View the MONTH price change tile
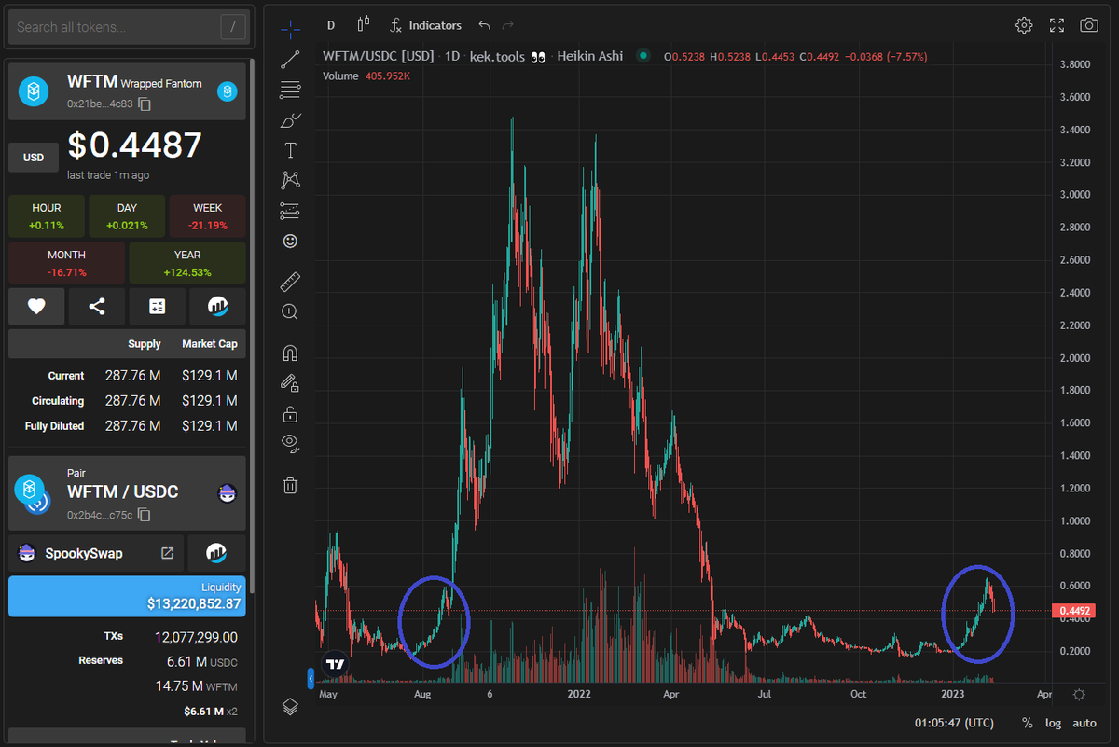This screenshot has width=1119, height=747. (x=66, y=263)
